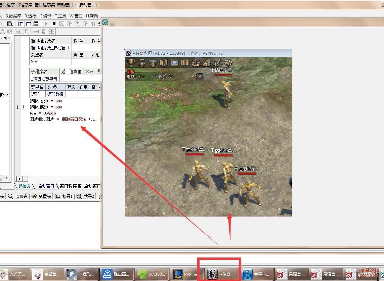Click left arrow of code horizontal scrollbar
Viewport: 384px width, 281px height.
click(19, 179)
